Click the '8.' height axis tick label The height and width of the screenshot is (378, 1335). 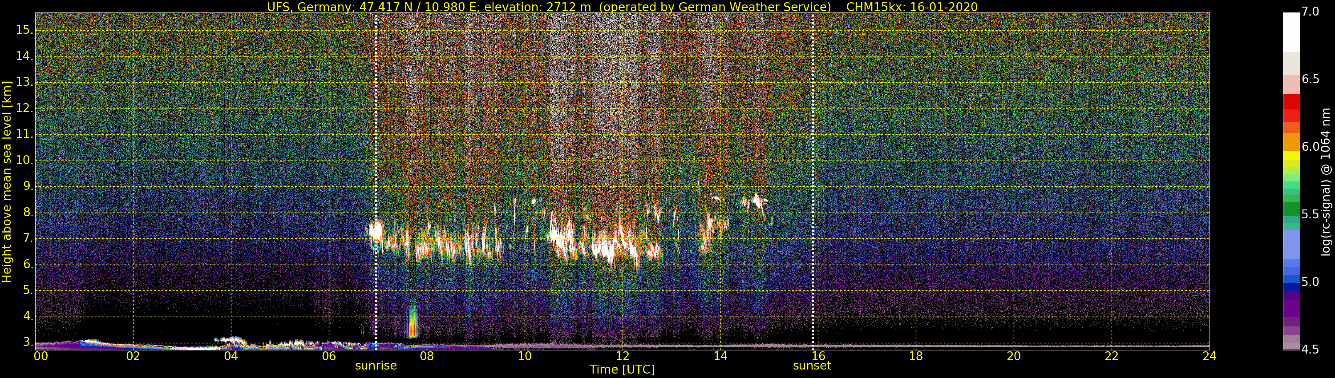(28, 212)
